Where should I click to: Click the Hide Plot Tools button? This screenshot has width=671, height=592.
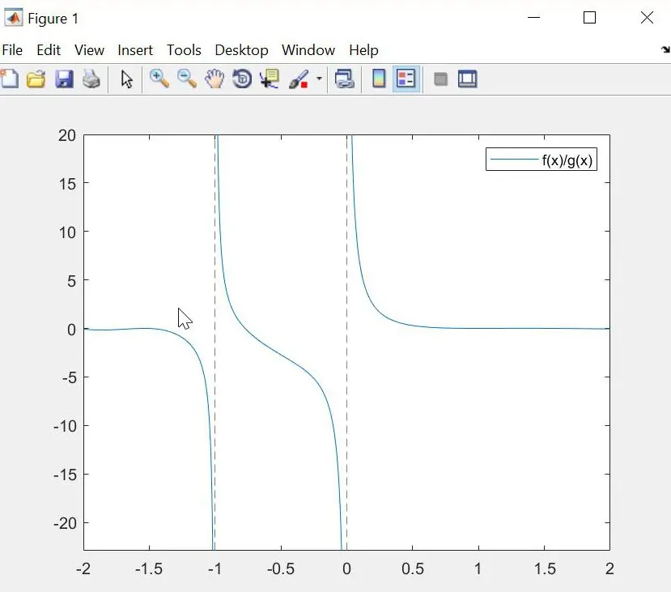pos(440,79)
